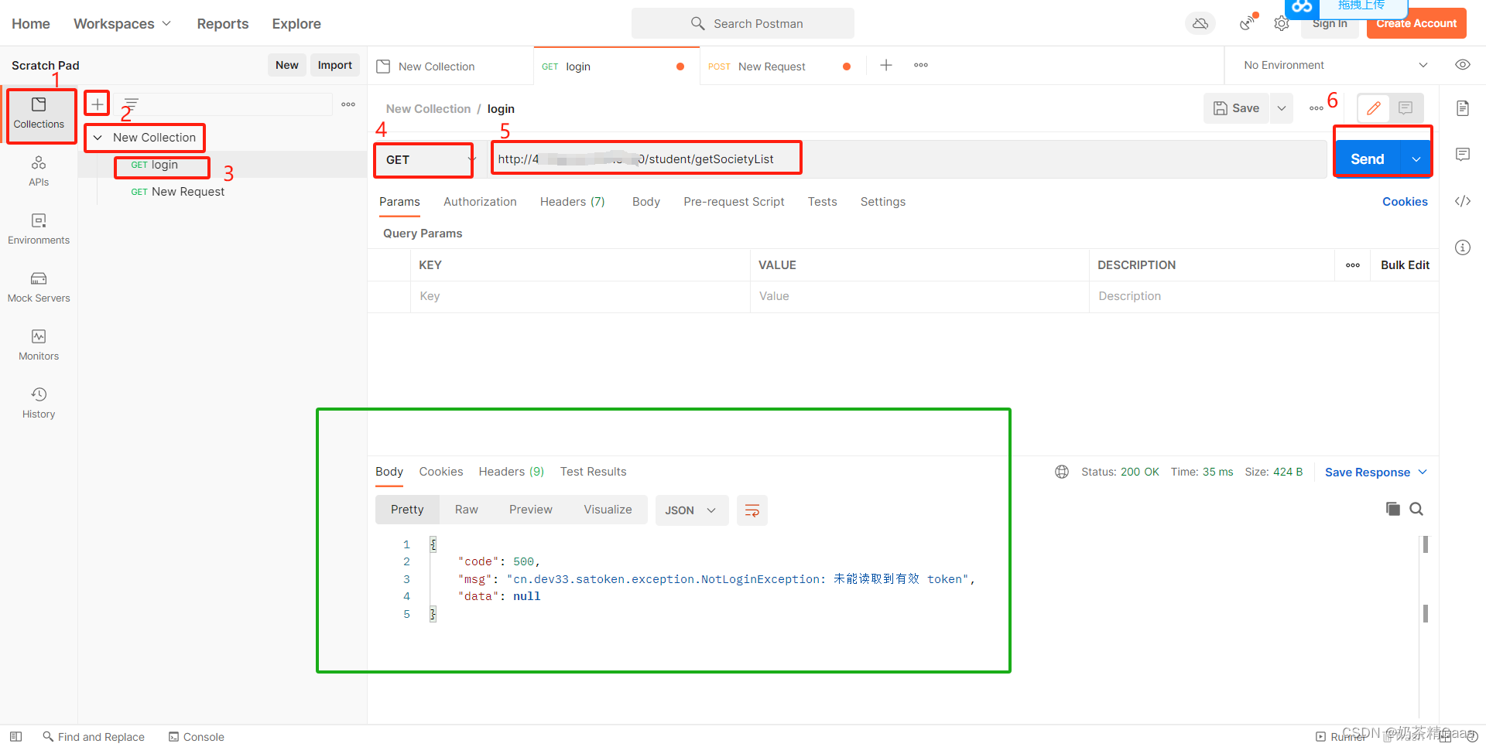
Task: Go to Home in top navigation
Action: click(x=31, y=24)
